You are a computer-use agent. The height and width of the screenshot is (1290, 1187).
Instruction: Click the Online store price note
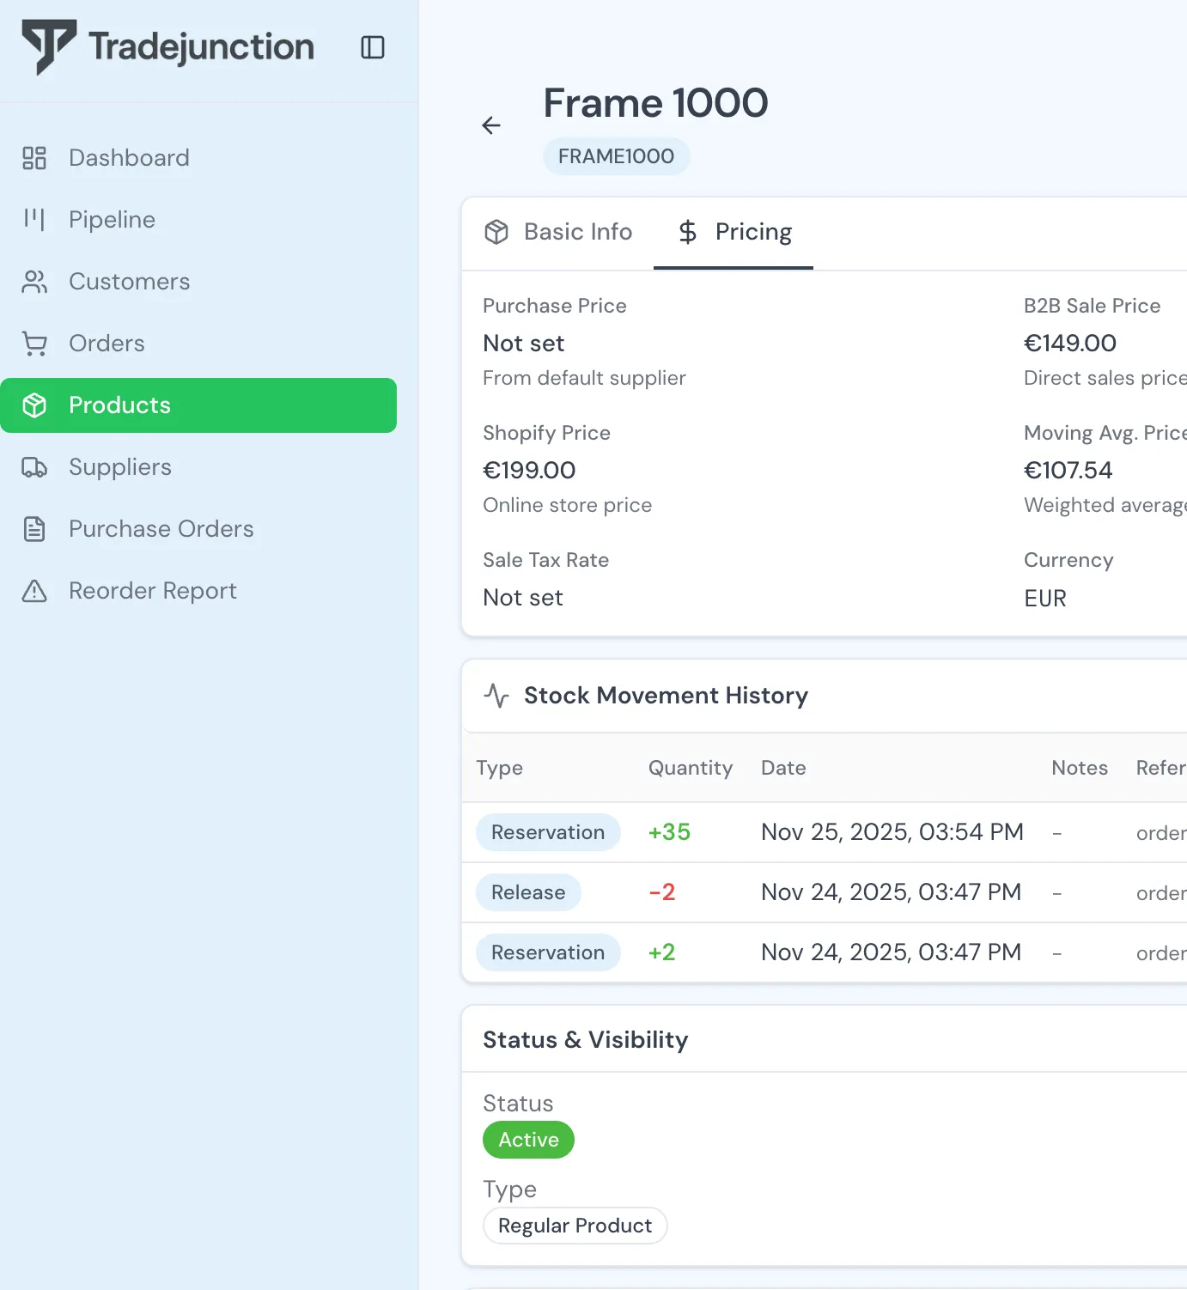coord(567,505)
